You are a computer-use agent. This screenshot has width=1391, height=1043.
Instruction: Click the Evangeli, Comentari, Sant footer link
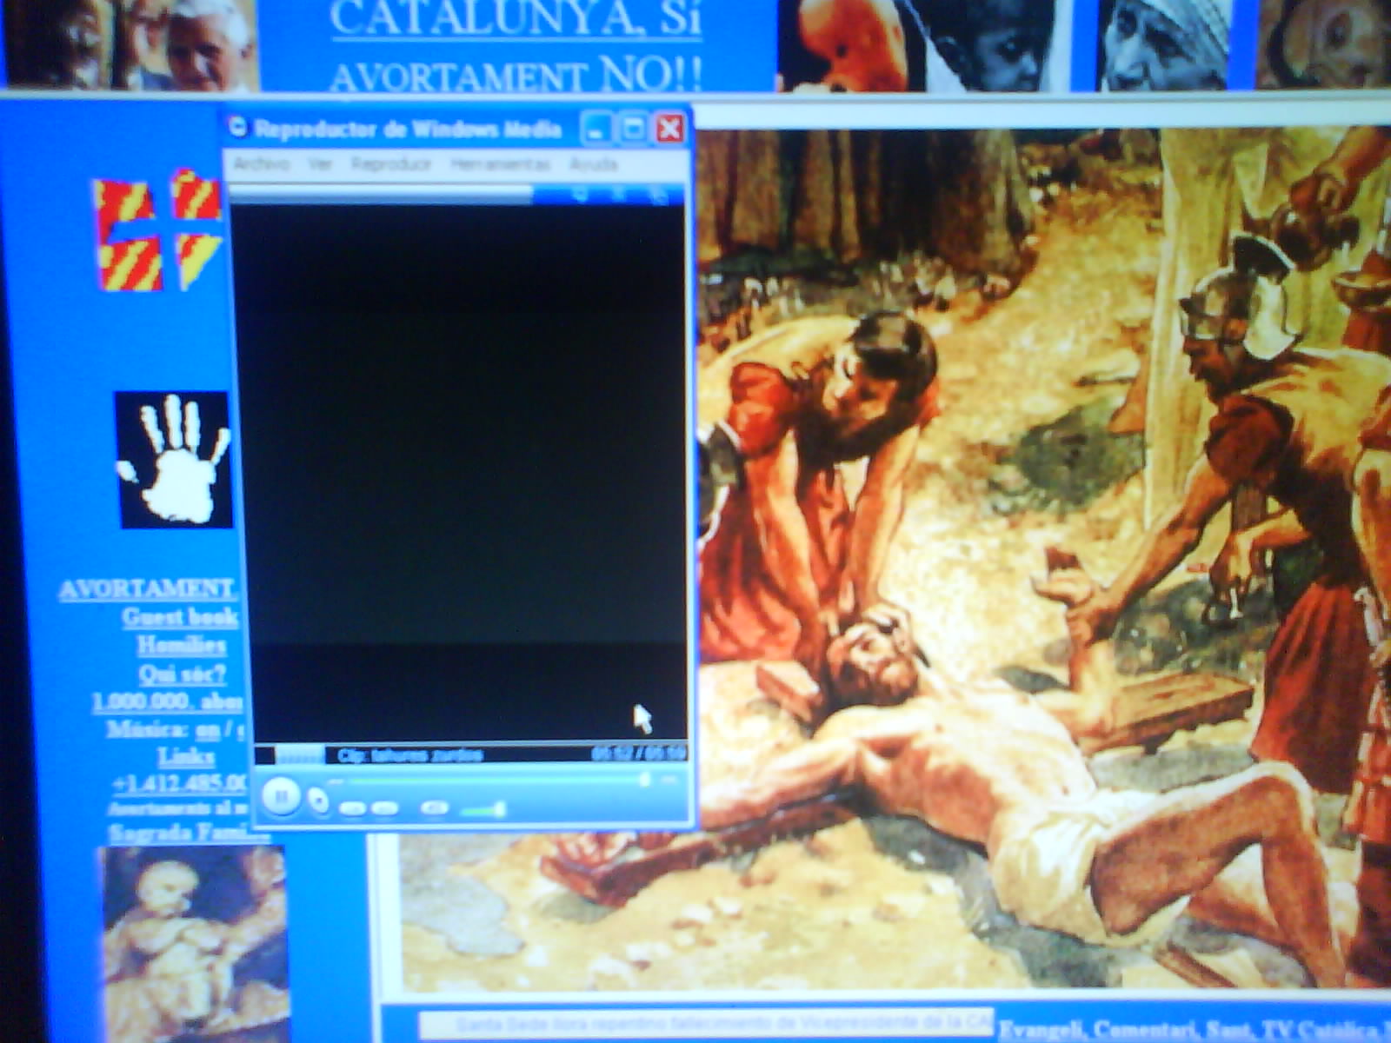1193,1031
